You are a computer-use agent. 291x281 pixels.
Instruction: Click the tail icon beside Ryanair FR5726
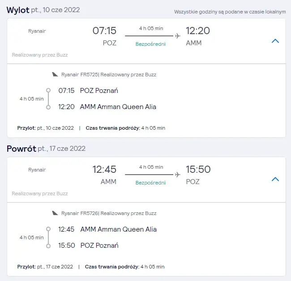pos(55,213)
